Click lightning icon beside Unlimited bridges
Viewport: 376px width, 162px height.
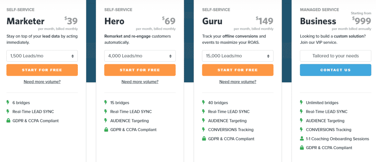(x=301, y=102)
